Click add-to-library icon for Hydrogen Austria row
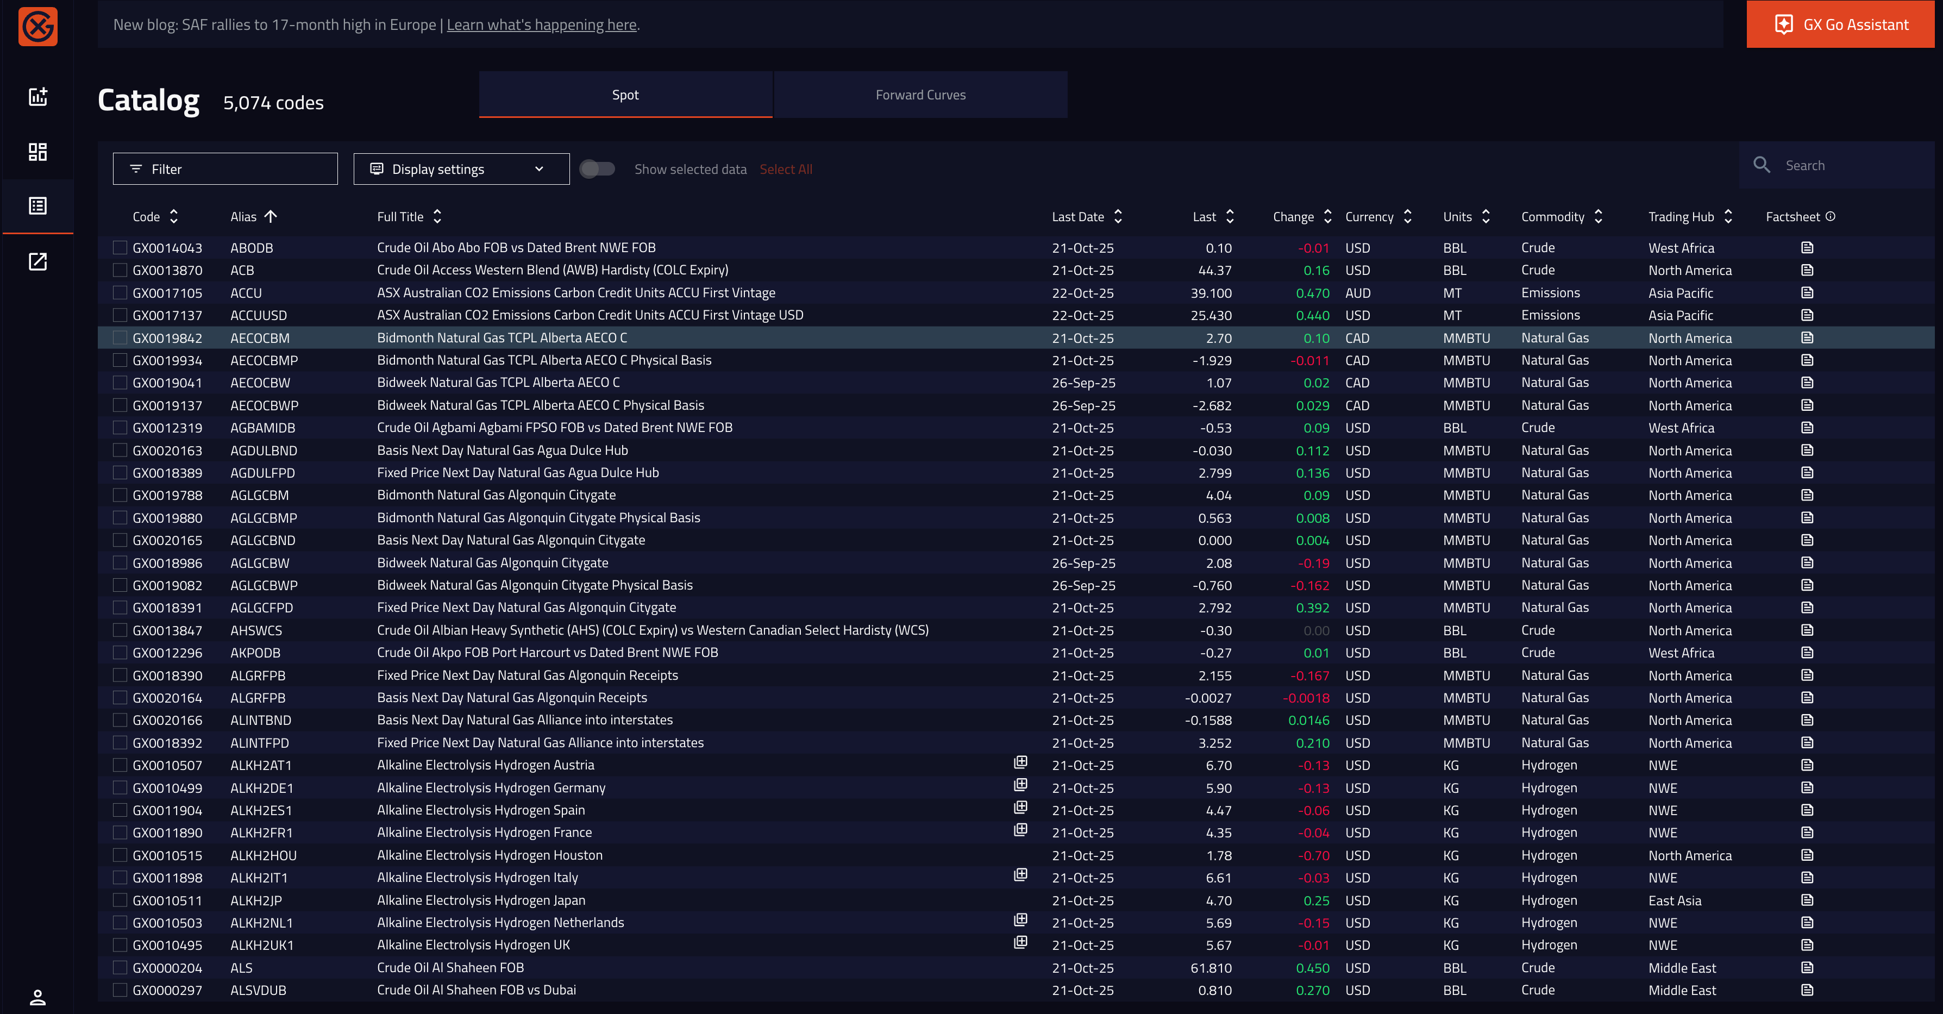 coord(1020,763)
